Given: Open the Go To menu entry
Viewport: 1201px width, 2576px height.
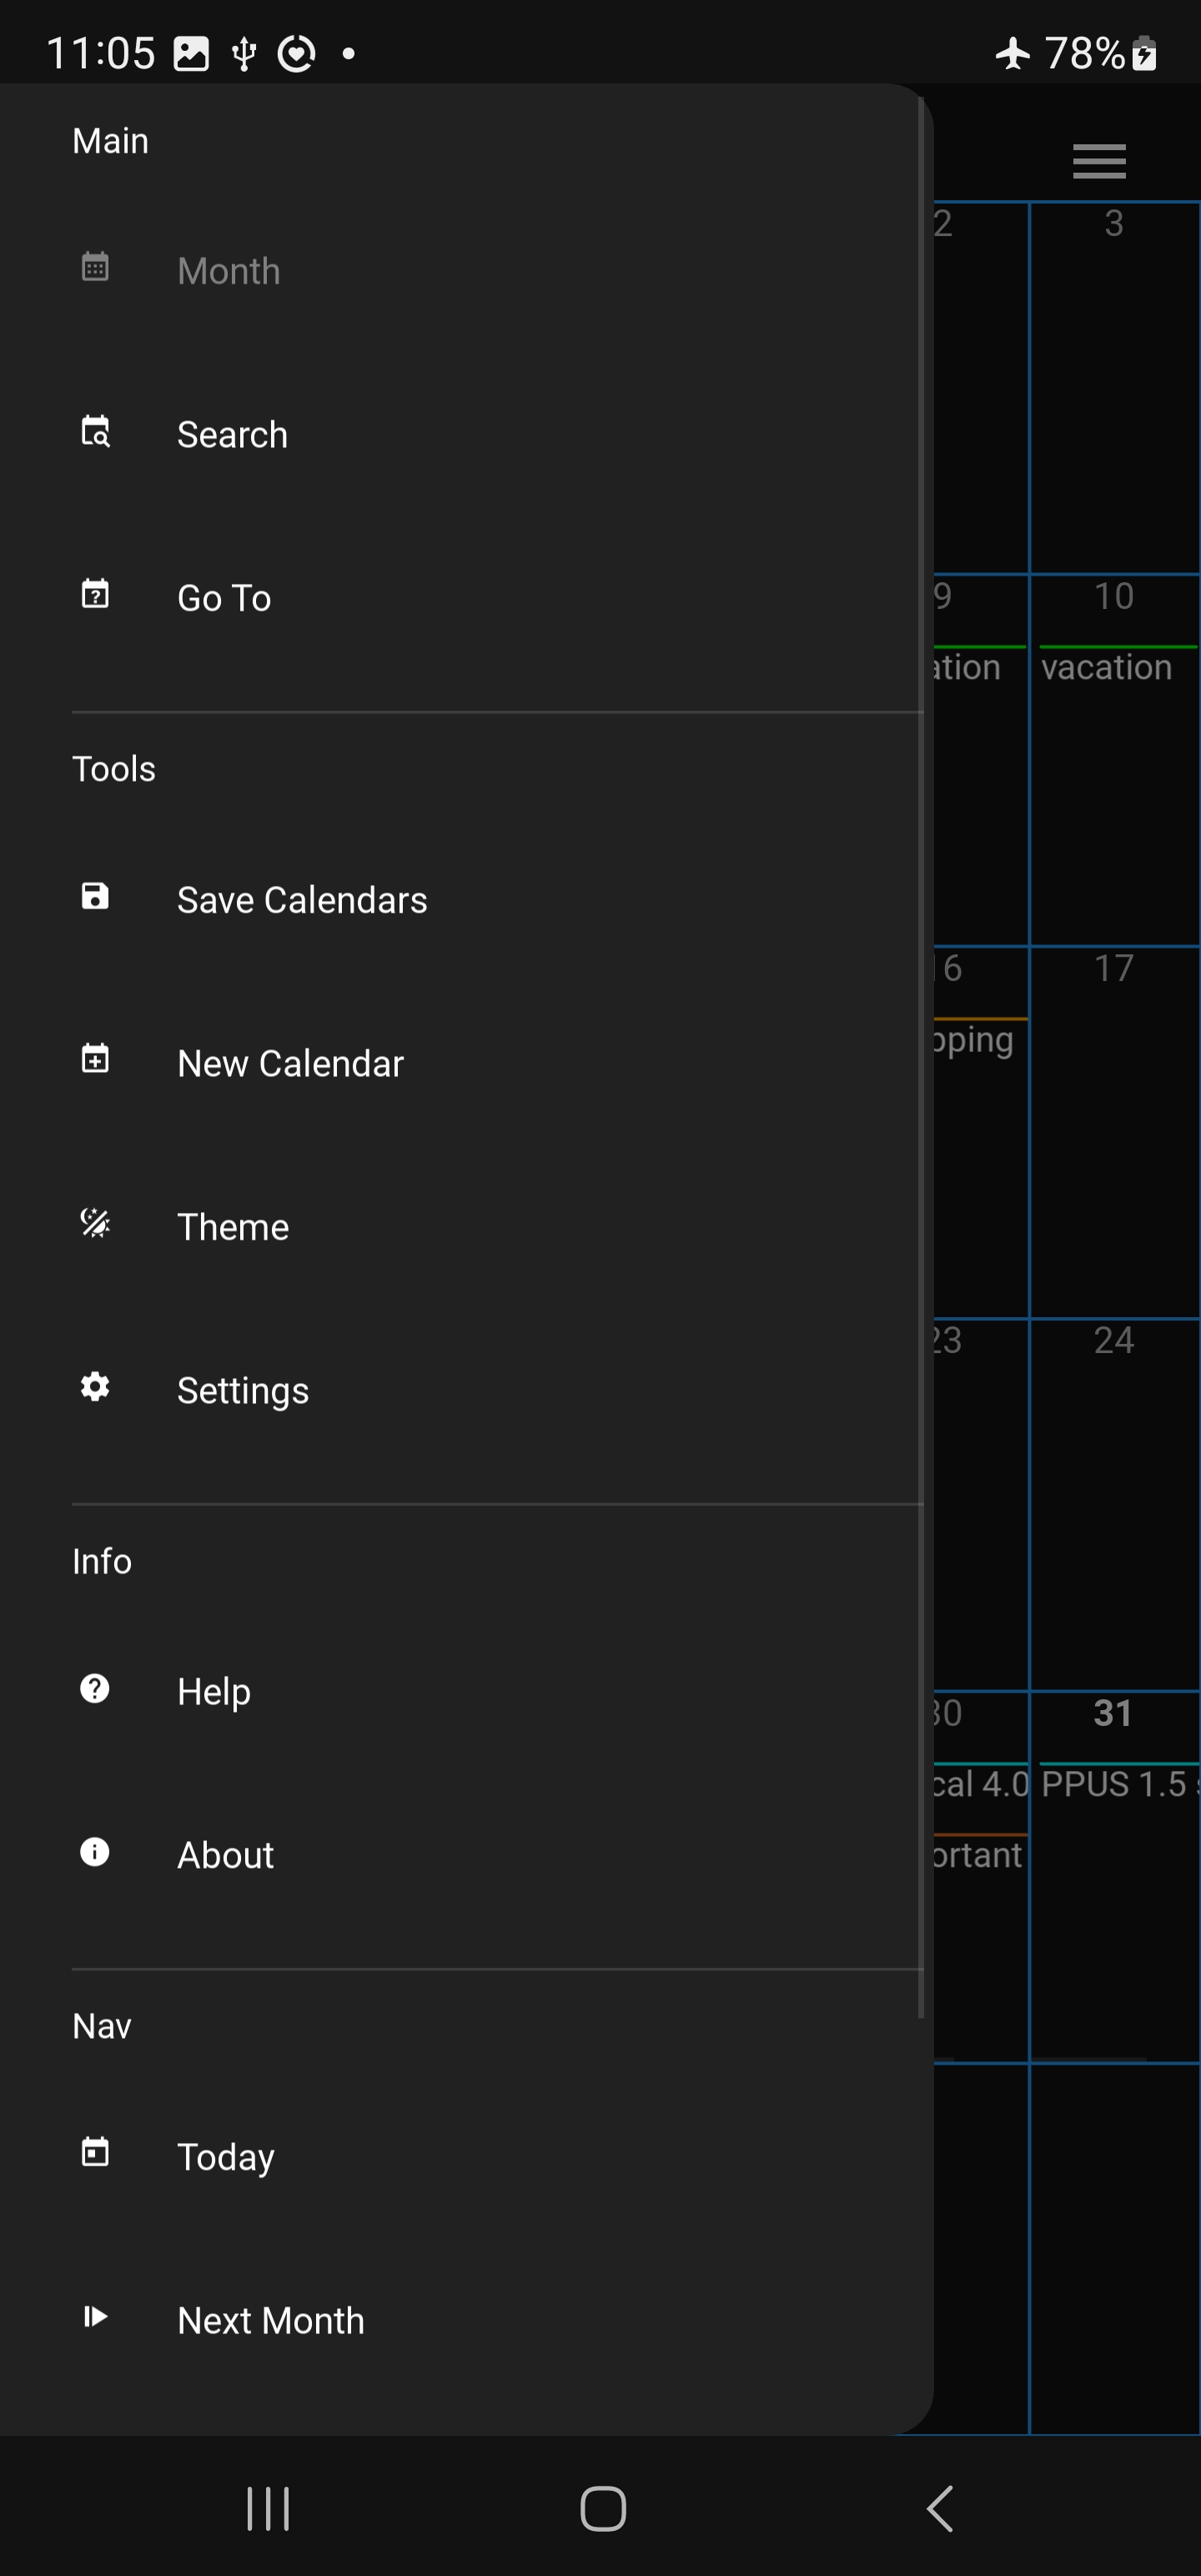Looking at the screenshot, I should 224,598.
